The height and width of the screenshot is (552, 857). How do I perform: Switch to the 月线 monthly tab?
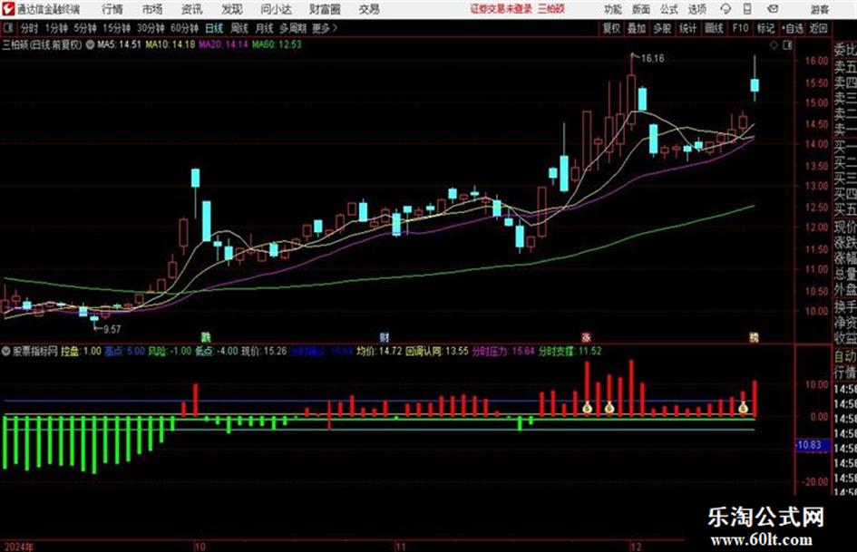click(x=265, y=28)
